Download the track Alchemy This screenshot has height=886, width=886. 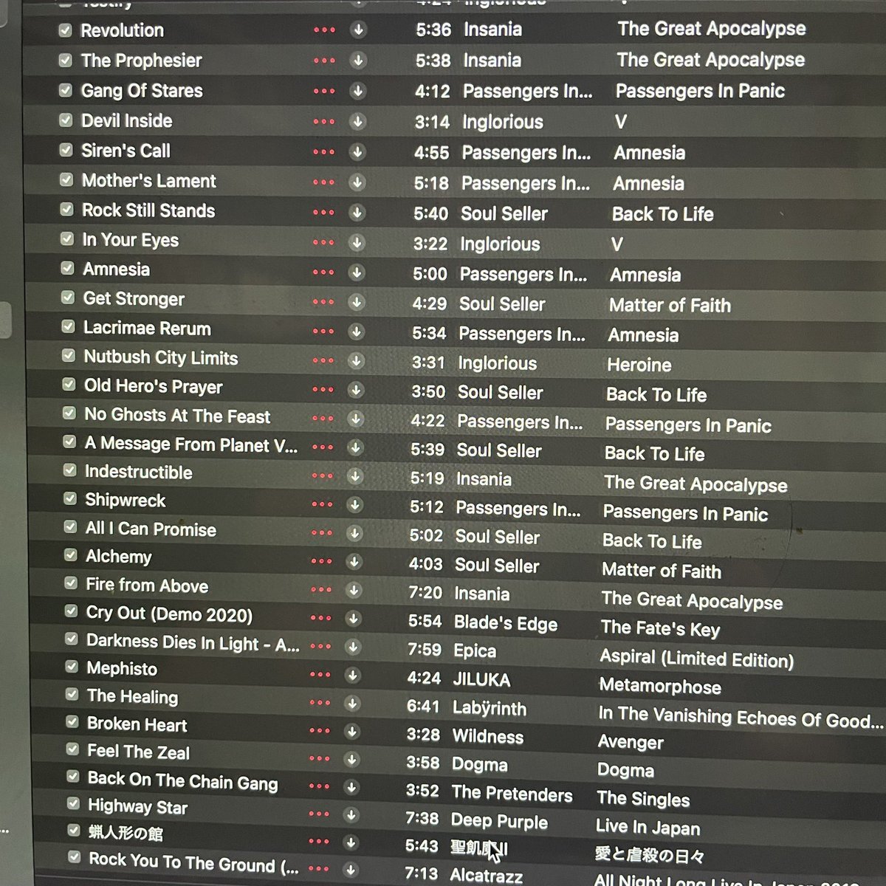tap(354, 562)
